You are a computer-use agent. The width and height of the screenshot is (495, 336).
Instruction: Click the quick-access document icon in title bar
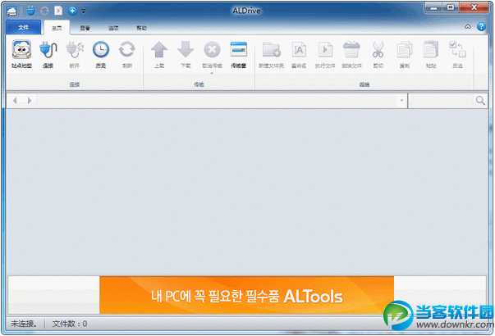click(58, 11)
